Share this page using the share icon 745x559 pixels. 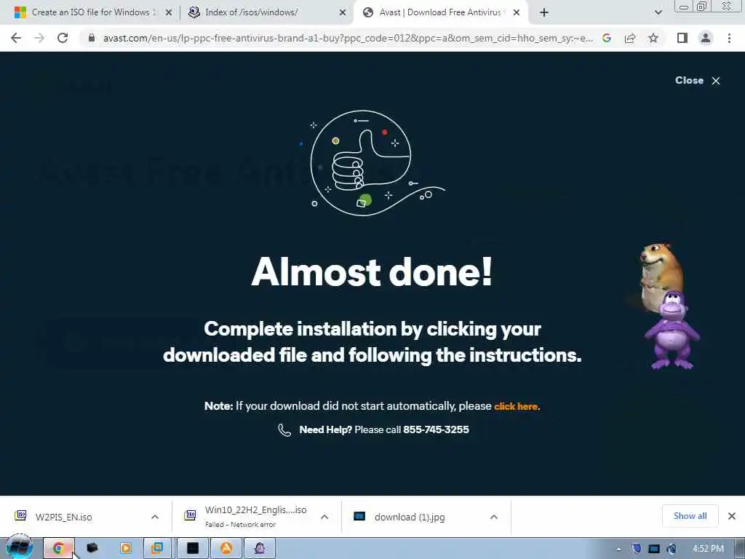630,38
